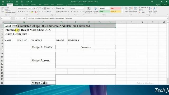Save the workbook from the quick access toolbar
This screenshot has height=95, width=169.
coord(3,2)
